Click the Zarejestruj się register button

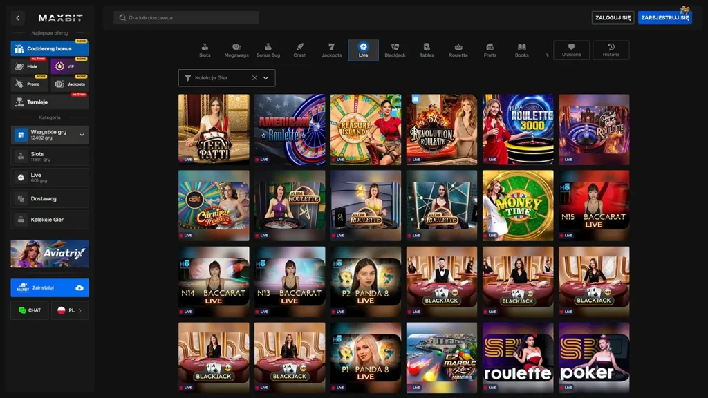click(x=664, y=18)
